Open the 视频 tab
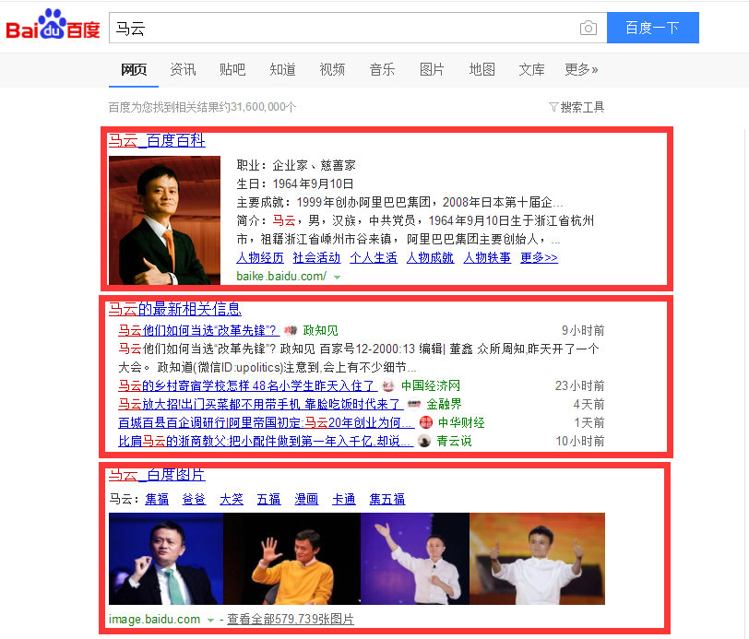Screen dimensions: 749x639 pos(332,70)
